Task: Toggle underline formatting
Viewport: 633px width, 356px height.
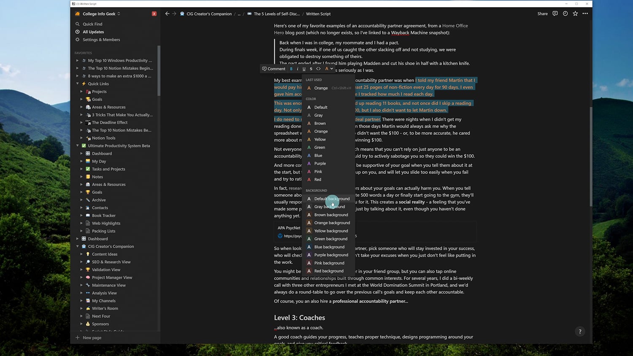Action: pos(304,69)
